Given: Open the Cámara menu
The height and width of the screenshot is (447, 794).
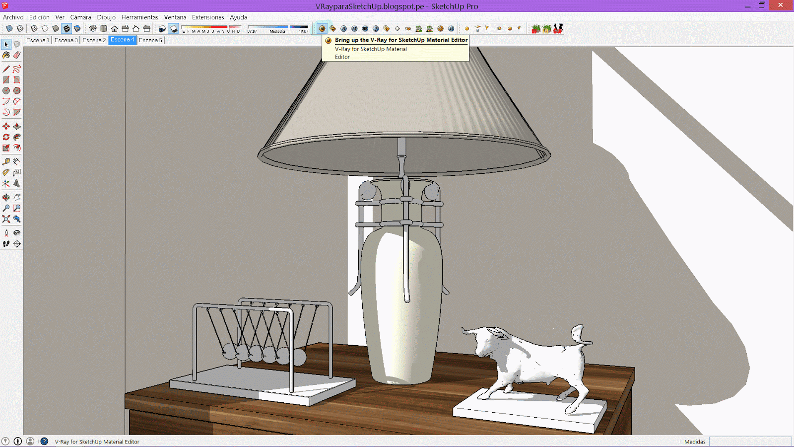Looking at the screenshot, I should (80, 17).
